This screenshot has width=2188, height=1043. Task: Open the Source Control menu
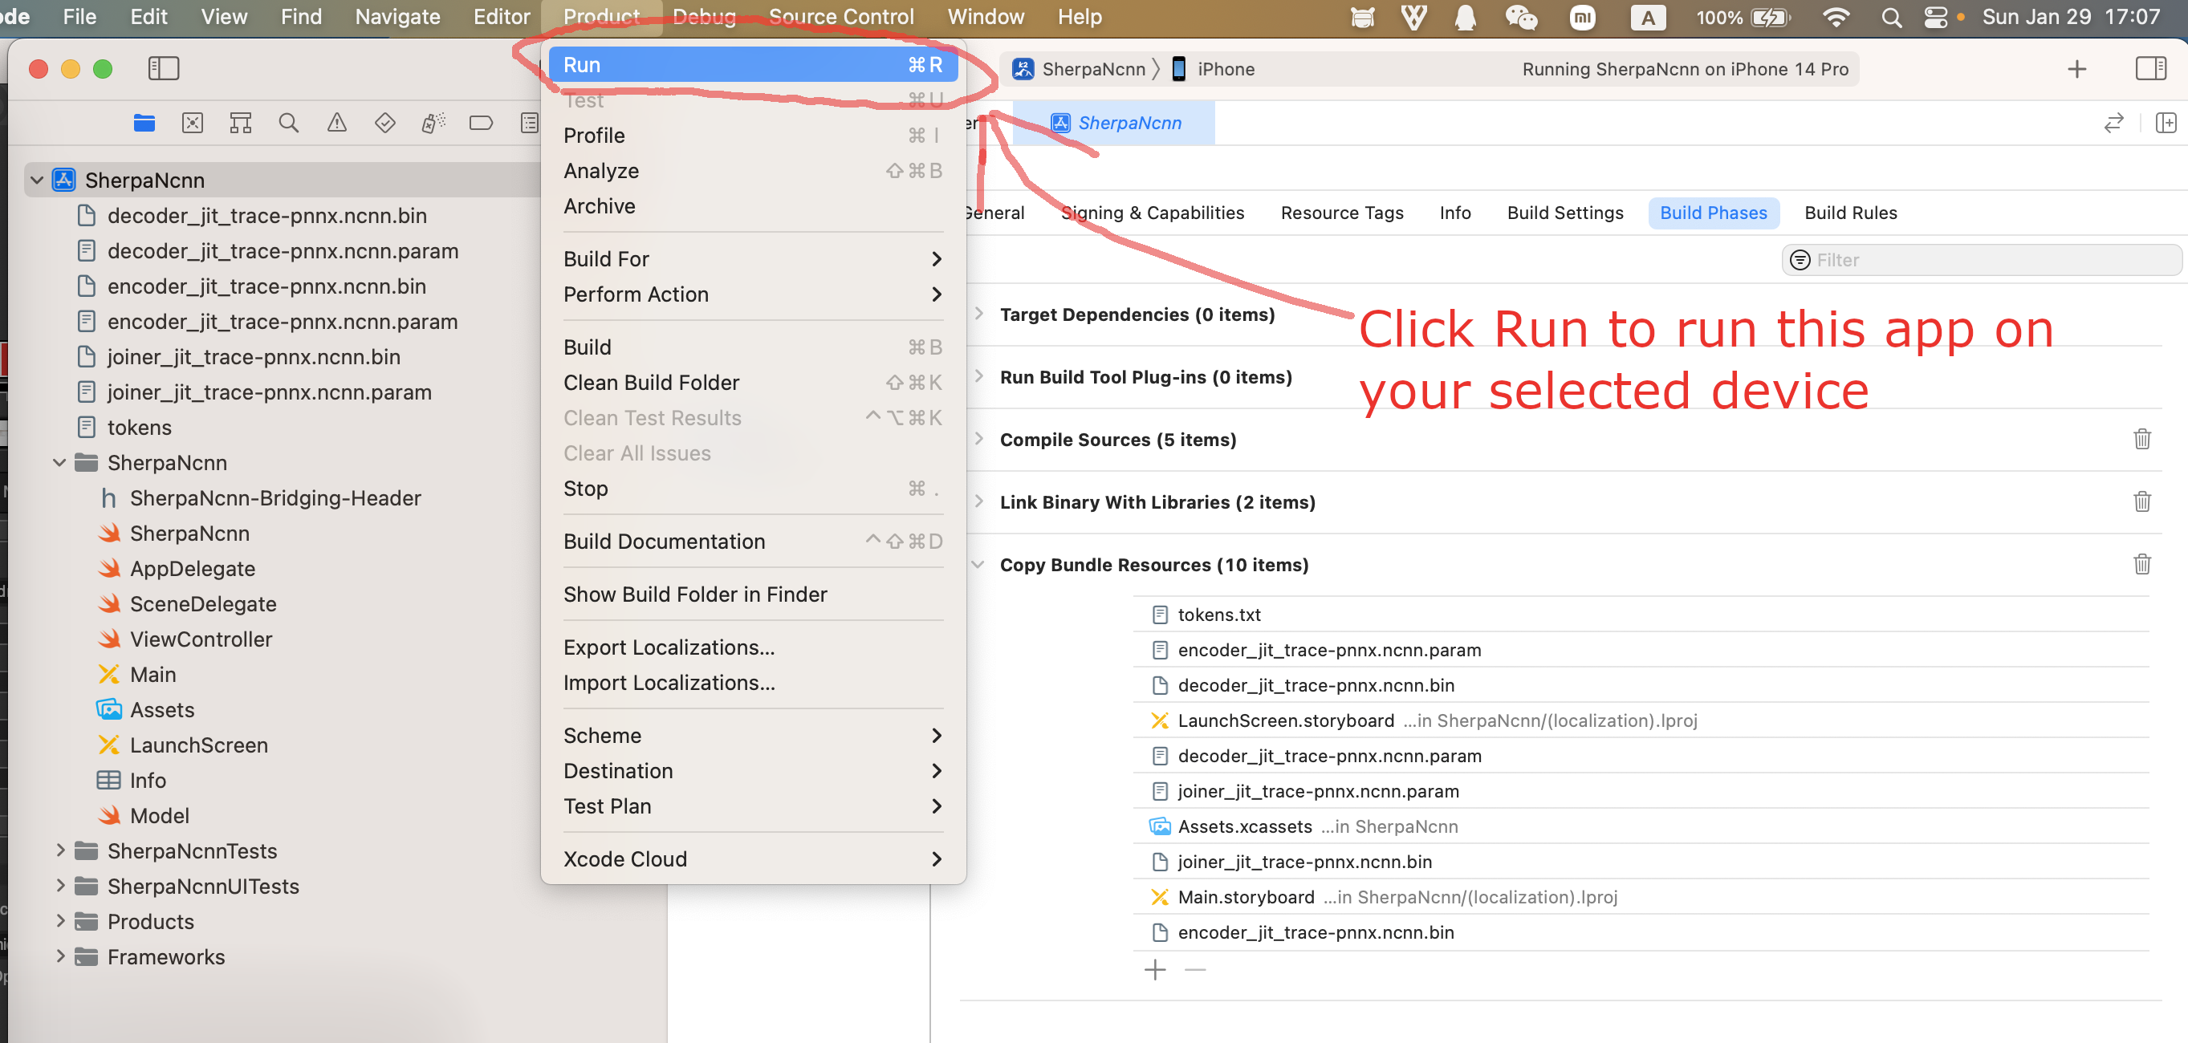pyautogui.click(x=841, y=17)
